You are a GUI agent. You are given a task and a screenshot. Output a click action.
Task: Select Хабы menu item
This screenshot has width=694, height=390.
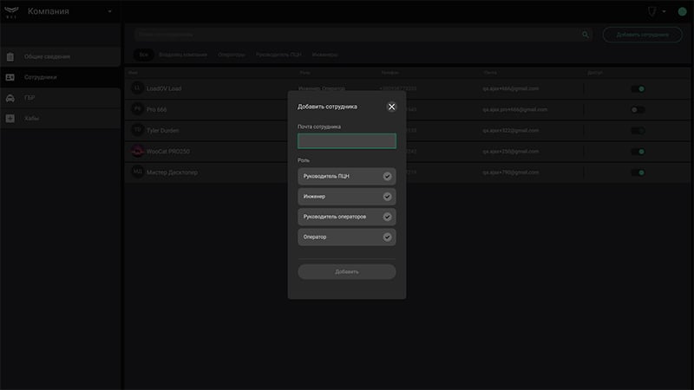[60, 118]
